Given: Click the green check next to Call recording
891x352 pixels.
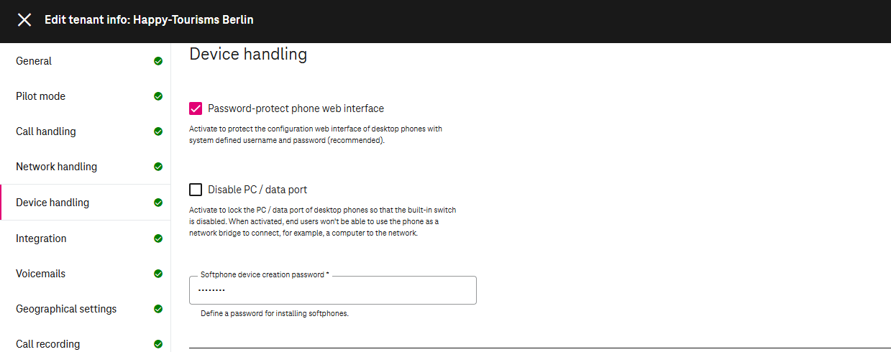Looking at the screenshot, I should pyautogui.click(x=158, y=344).
